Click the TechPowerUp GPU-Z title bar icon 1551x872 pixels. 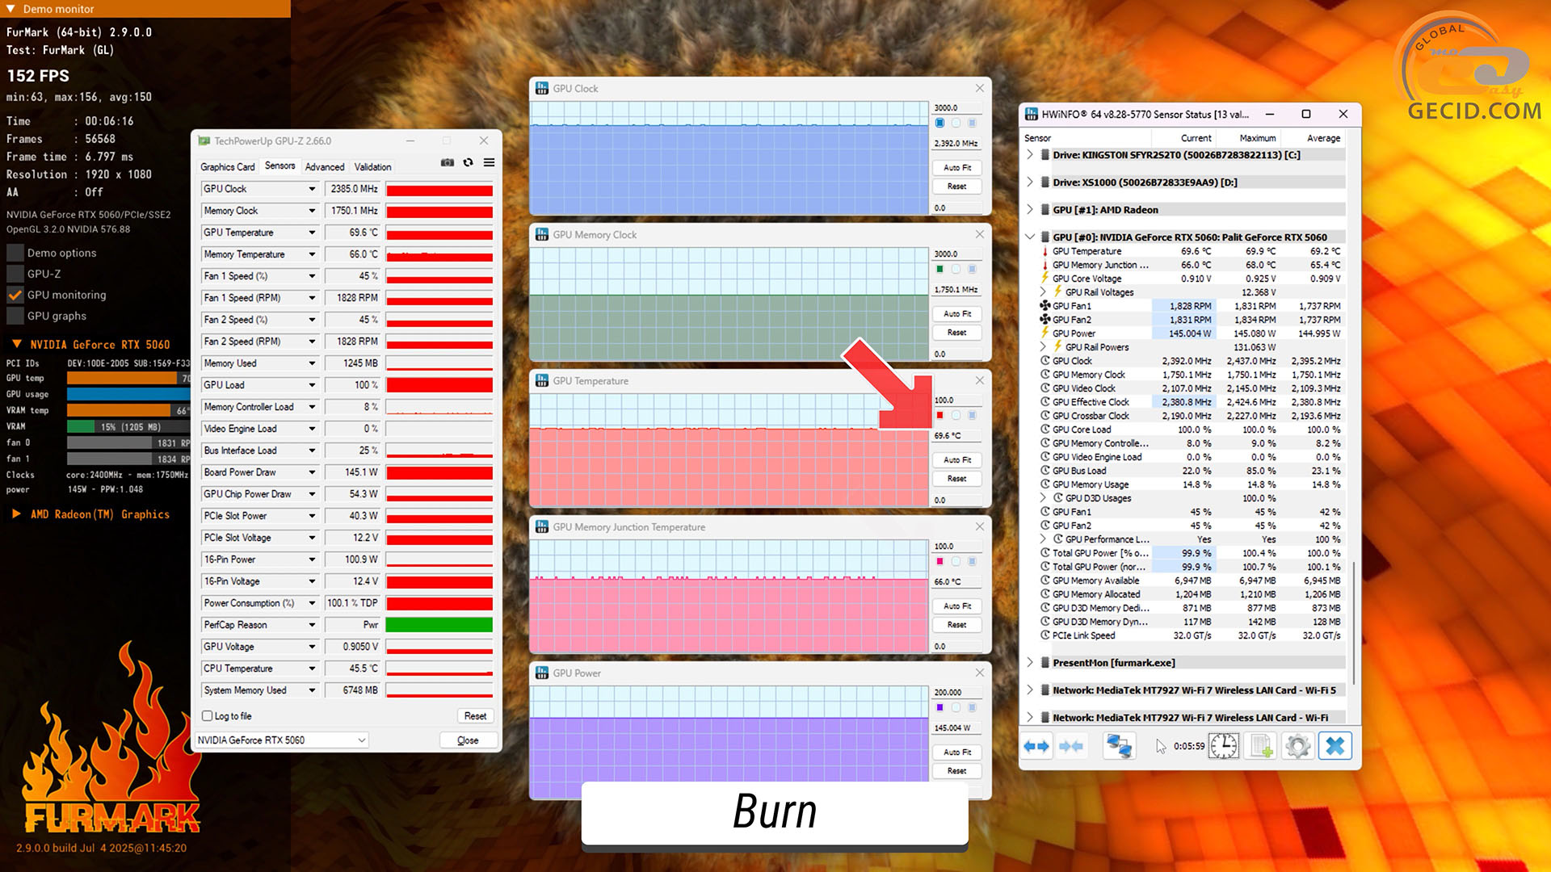[204, 140]
